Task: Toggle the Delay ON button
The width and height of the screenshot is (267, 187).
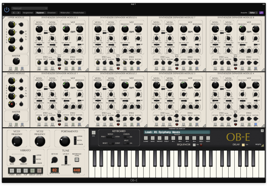Action: tap(243, 145)
